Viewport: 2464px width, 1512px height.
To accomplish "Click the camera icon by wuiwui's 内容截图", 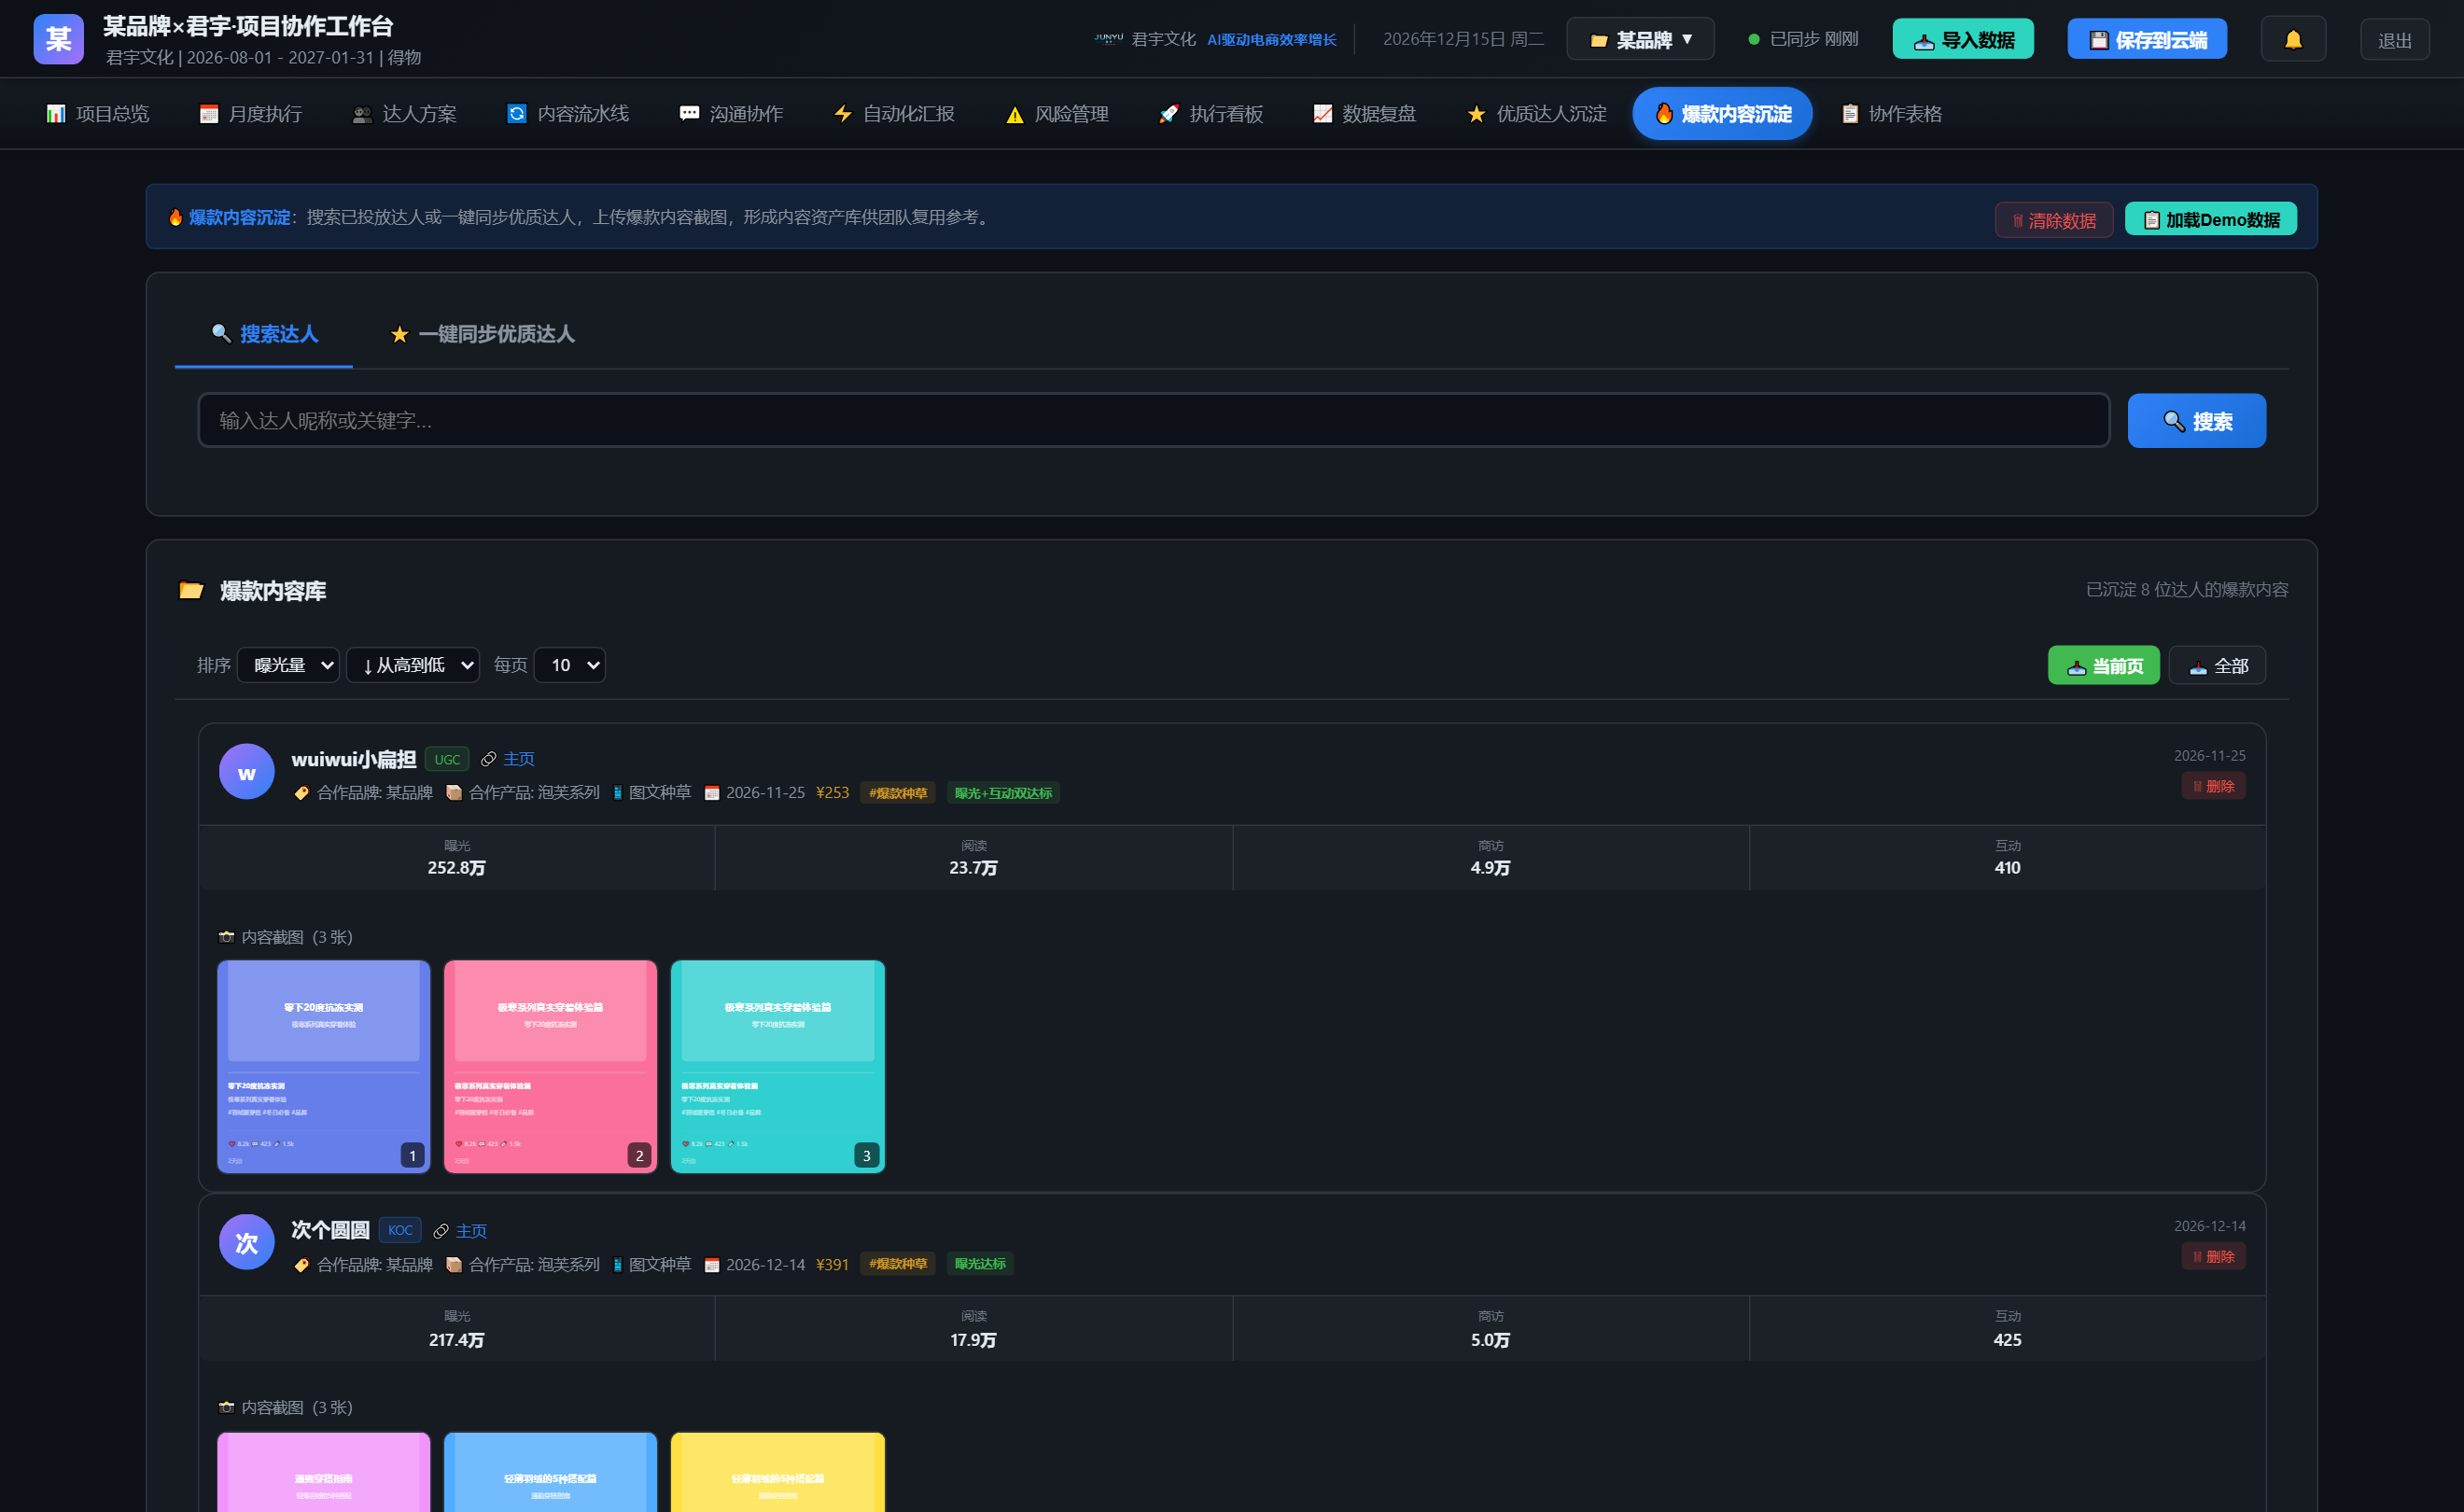I will (227, 937).
